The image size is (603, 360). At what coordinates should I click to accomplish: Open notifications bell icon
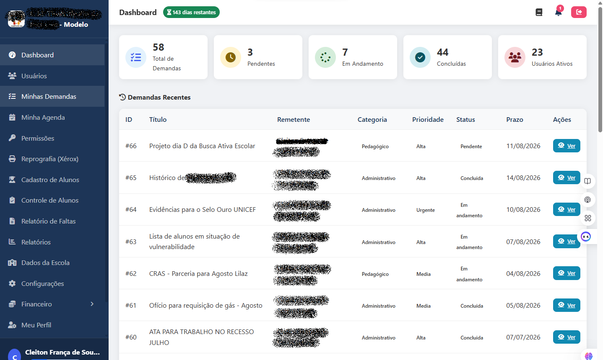click(x=558, y=12)
